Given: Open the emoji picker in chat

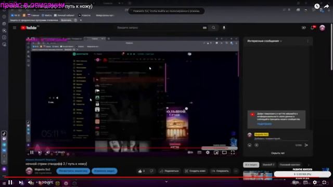Looking at the screenshot, I should click(x=250, y=145).
